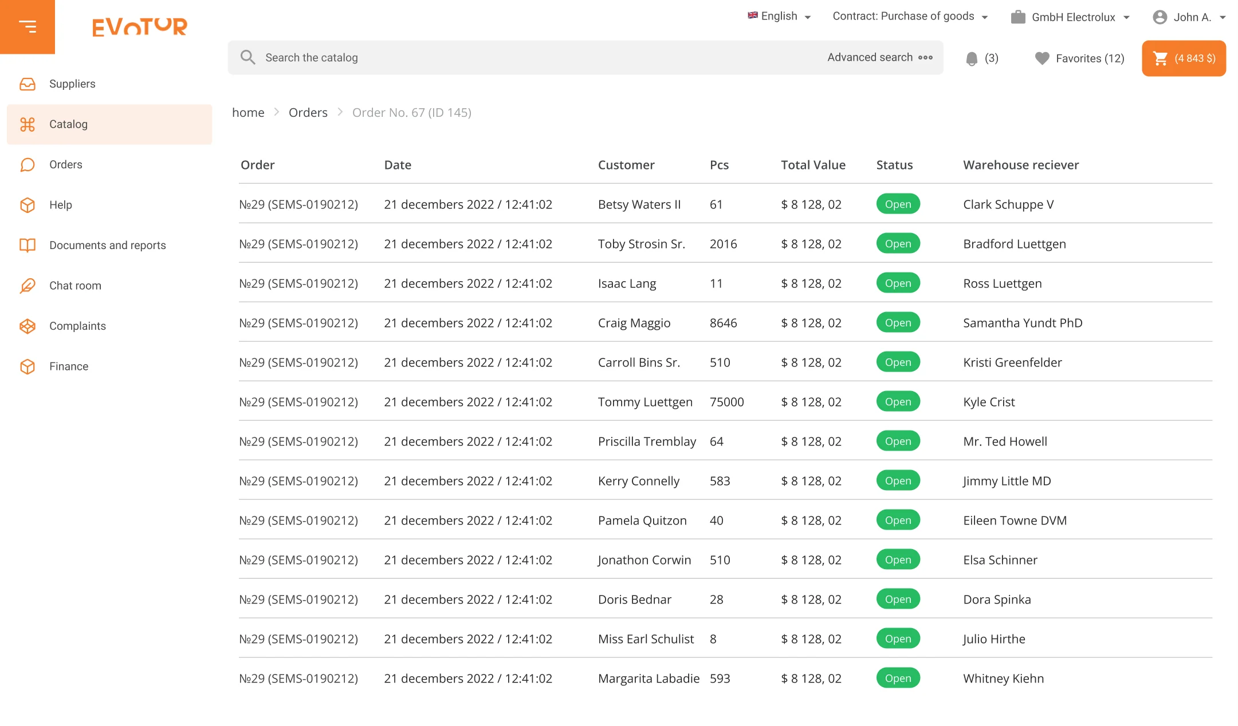This screenshot has height=726, width=1238.
Task: Click Order No. 67 (ID 145) breadcrumb
Action: click(412, 113)
